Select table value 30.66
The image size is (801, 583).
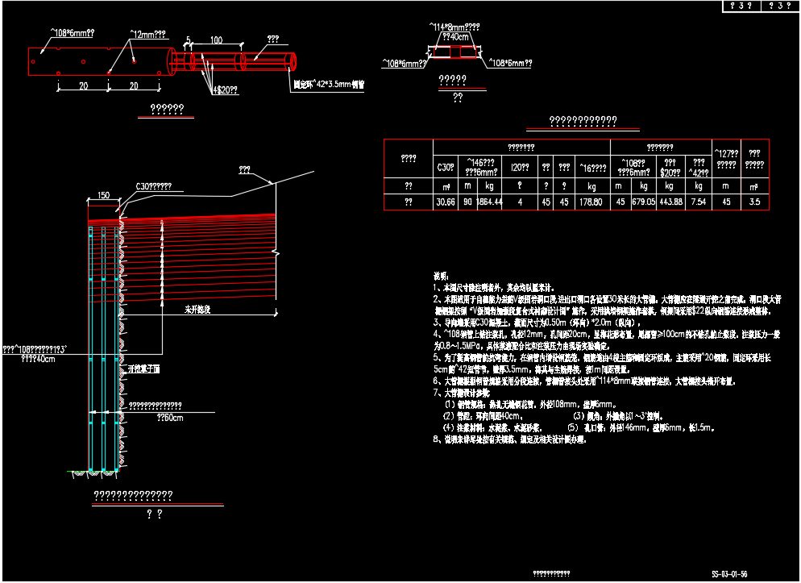[446, 202]
